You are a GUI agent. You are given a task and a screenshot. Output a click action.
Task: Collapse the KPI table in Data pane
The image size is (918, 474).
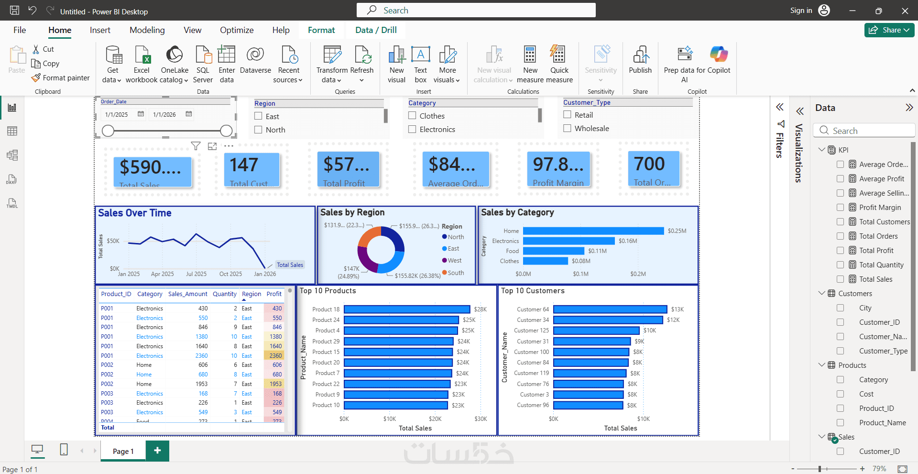click(822, 150)
